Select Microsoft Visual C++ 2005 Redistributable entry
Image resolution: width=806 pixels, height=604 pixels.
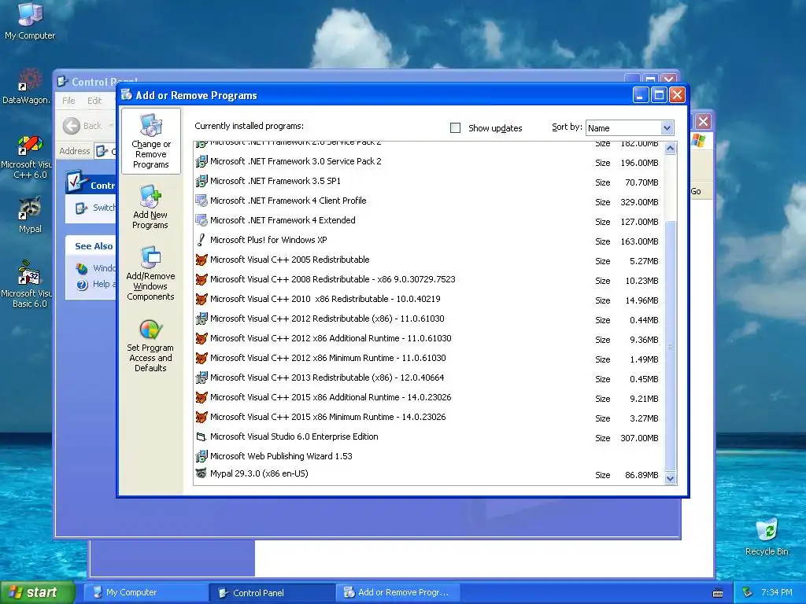[x=429, y=260]
